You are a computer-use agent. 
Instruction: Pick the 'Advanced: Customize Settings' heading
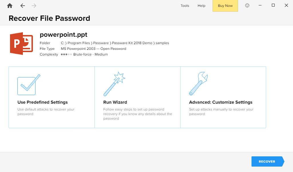tap(221, 102)
